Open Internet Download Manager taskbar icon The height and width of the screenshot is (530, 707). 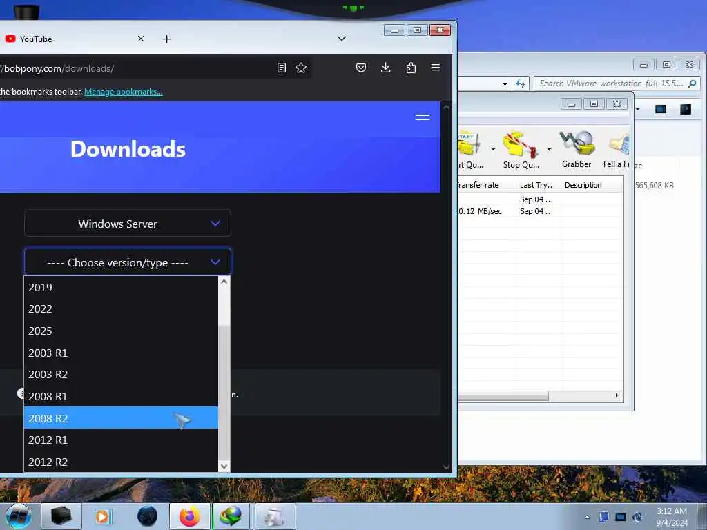(231, 516)
